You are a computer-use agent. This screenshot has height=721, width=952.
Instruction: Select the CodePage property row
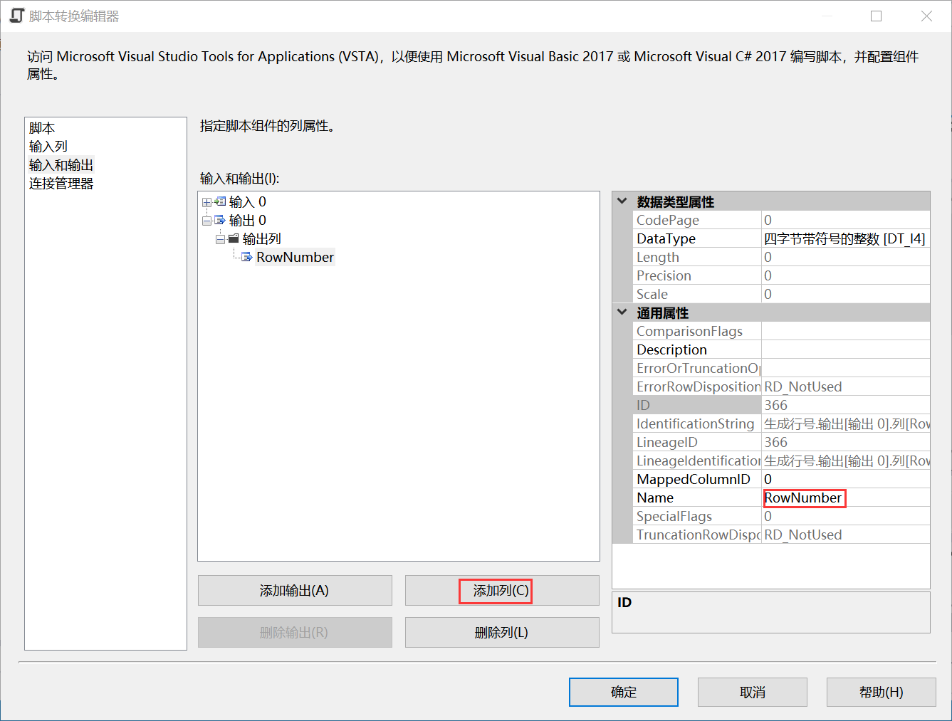(781, 220)
